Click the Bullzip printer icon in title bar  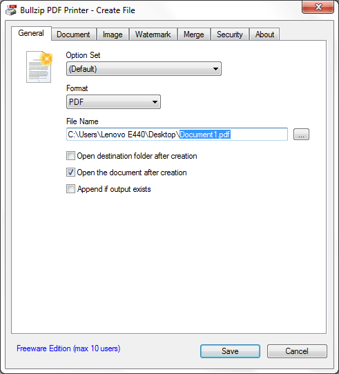tap(11, 10)
